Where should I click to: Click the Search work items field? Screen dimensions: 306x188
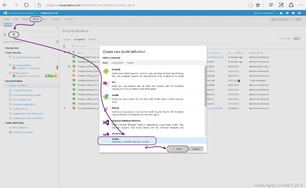tap(283, 19)
